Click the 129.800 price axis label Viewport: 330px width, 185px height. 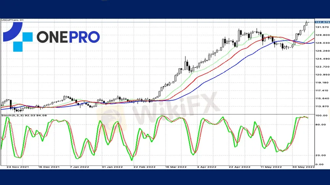(x=322, y=35)
